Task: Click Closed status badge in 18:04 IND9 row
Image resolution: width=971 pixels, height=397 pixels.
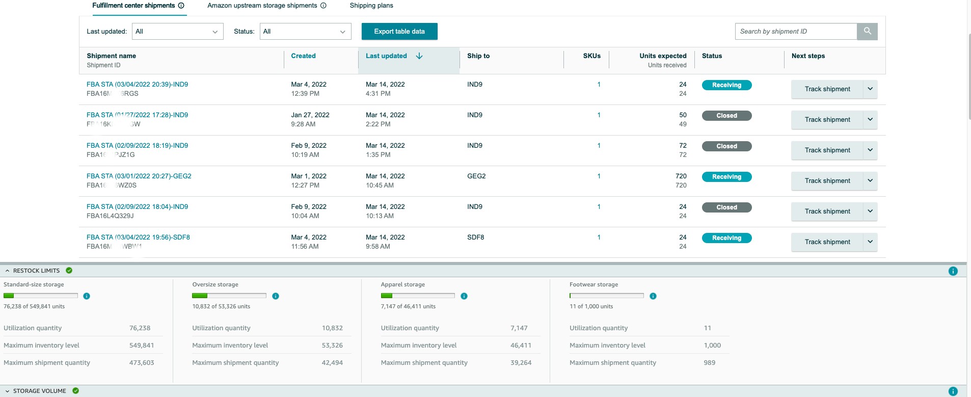Action: (x=727, y=207)
